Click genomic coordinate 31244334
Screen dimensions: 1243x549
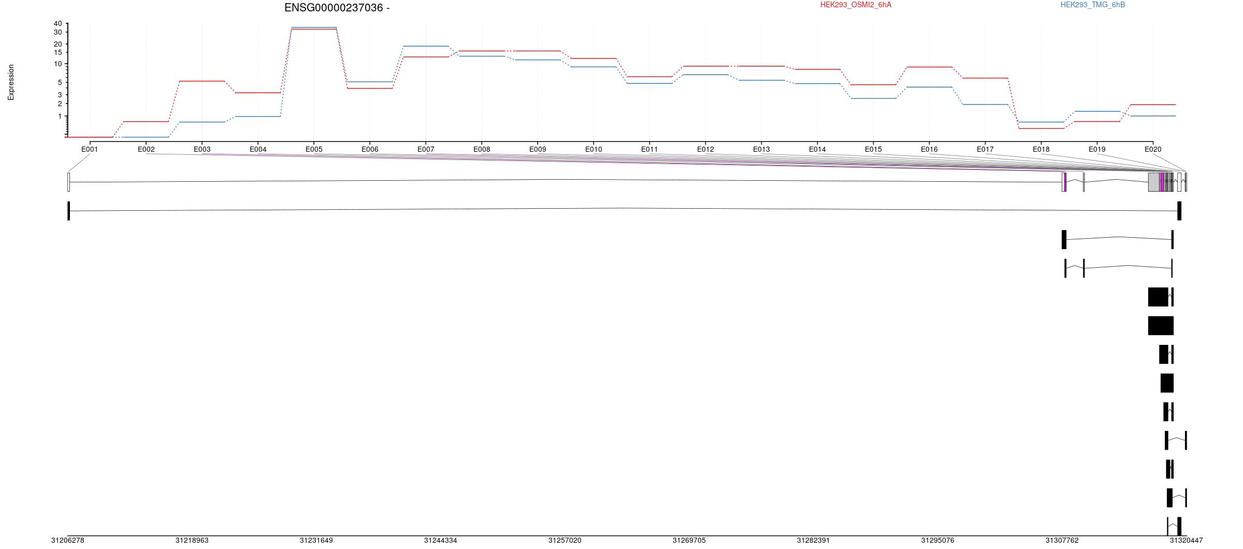[x=441, y=540]
